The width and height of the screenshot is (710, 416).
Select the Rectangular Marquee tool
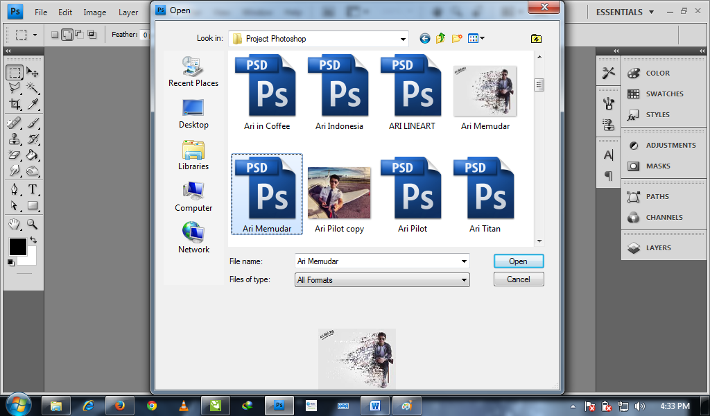(x=15, y=72)
